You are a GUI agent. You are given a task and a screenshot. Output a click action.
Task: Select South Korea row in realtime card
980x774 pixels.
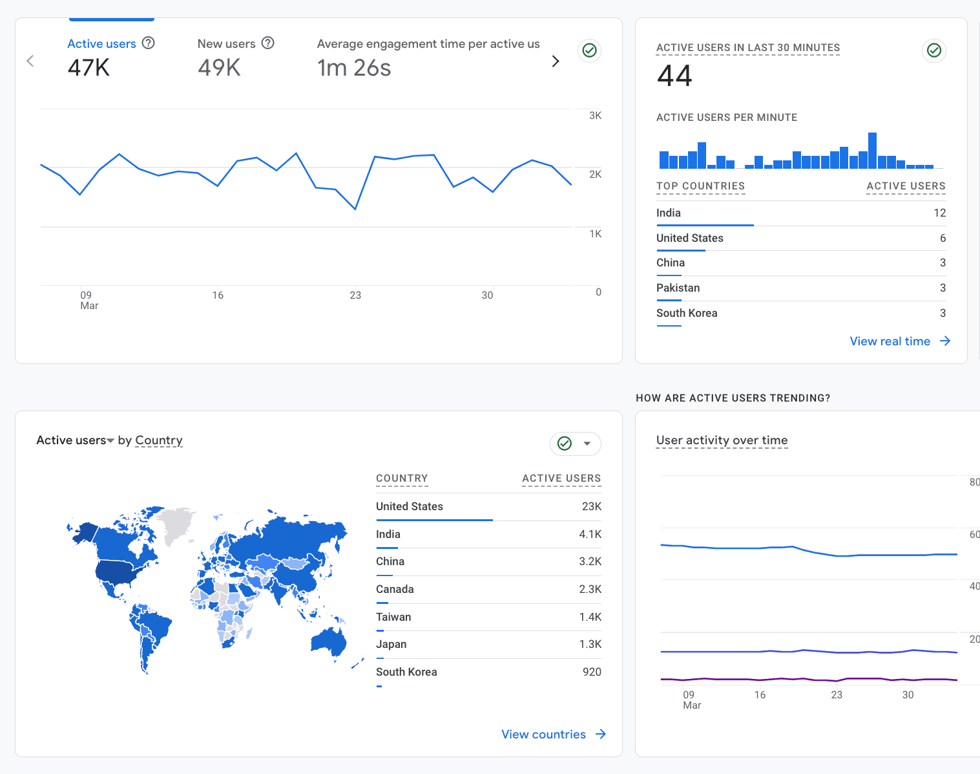tap(801, 314)
